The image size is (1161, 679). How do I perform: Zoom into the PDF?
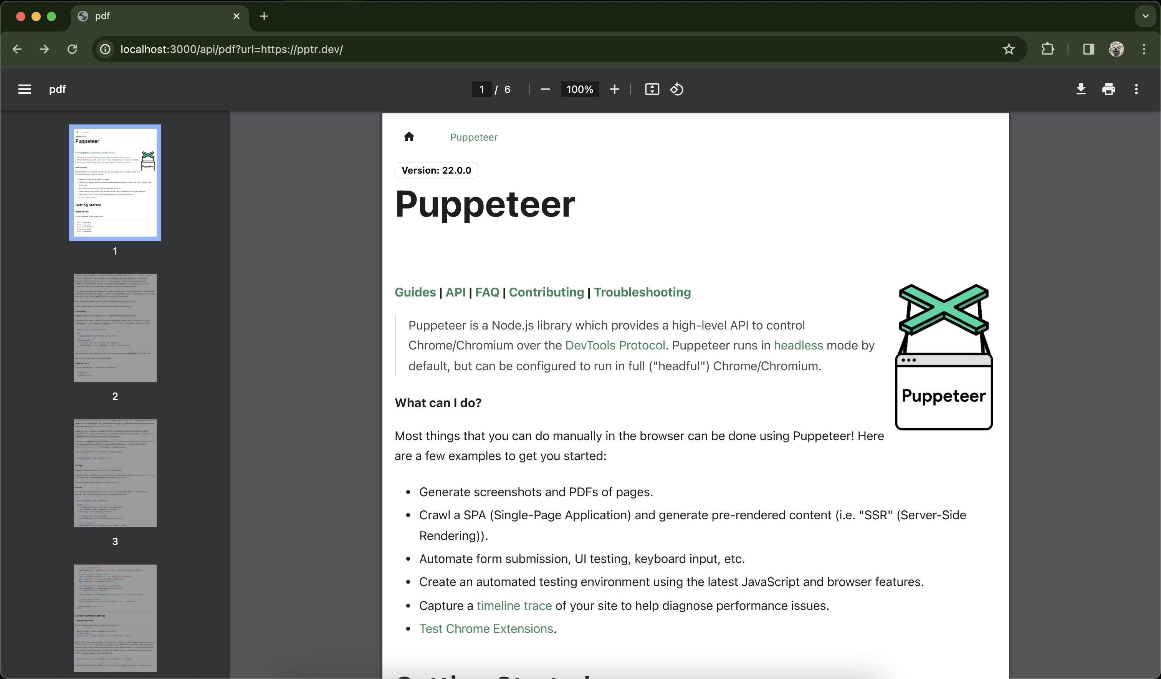coord(615,89)
